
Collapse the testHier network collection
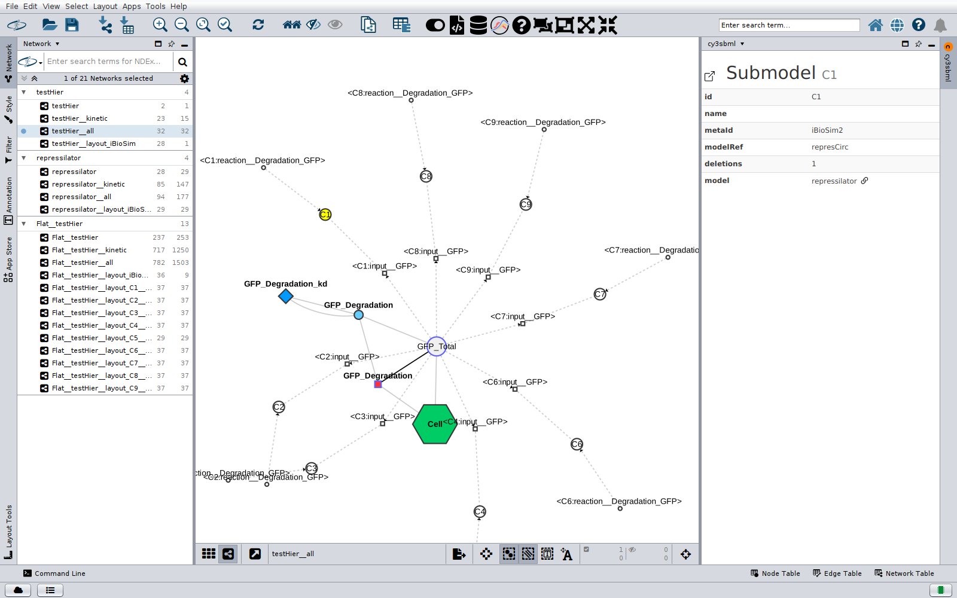(24, 92)
